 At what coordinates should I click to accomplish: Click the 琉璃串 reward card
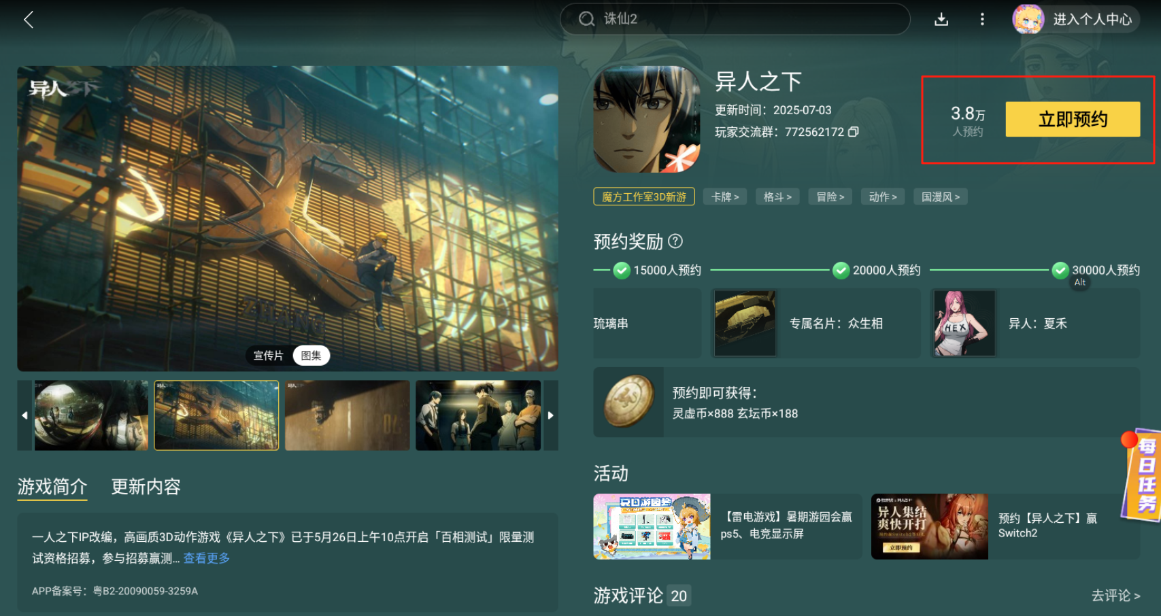point(647,323)
